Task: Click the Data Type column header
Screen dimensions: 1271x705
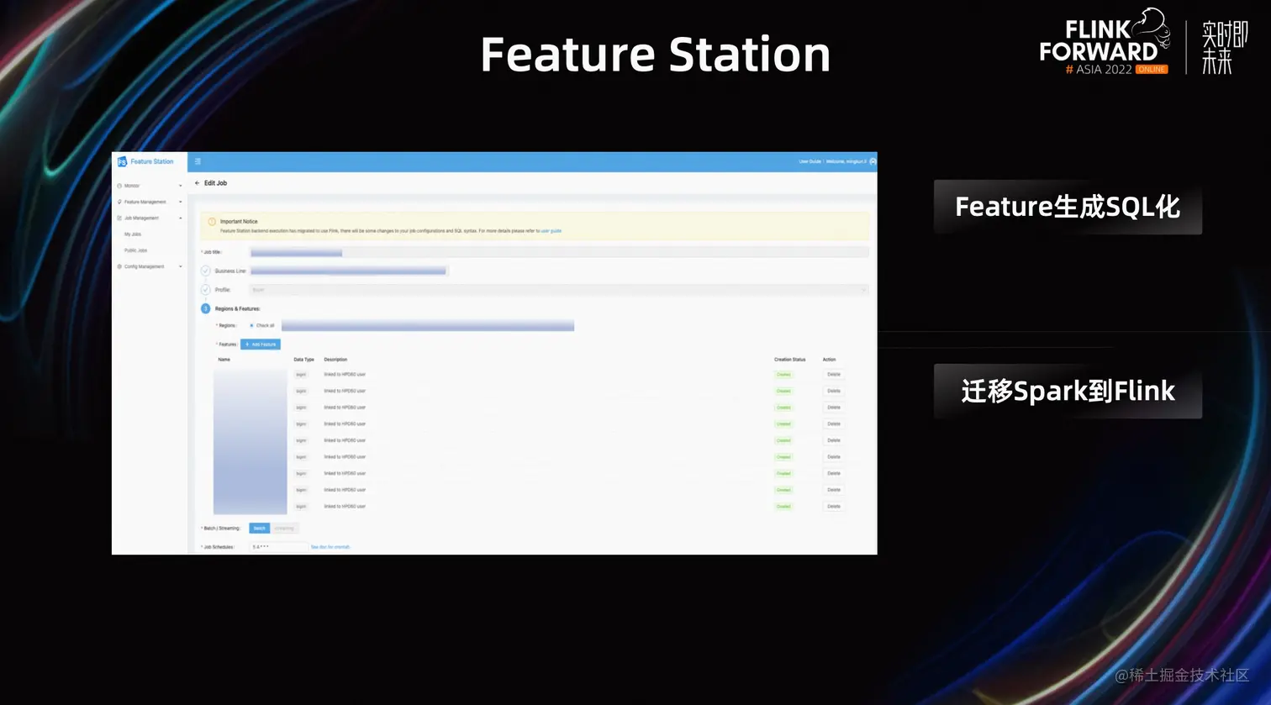Action: click(x=304, y=360)
